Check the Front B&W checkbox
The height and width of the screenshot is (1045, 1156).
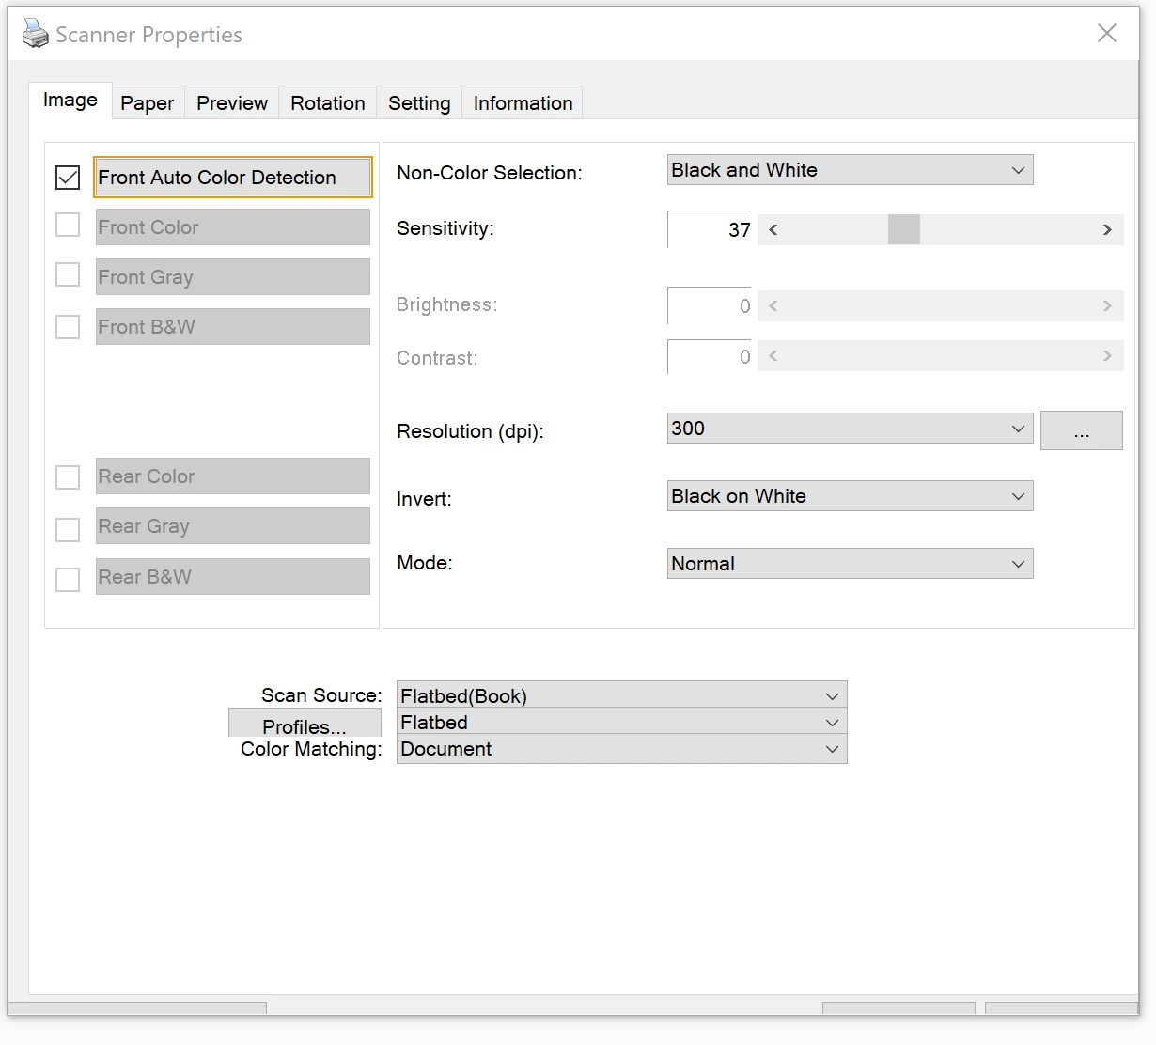[x=68, y=327]
